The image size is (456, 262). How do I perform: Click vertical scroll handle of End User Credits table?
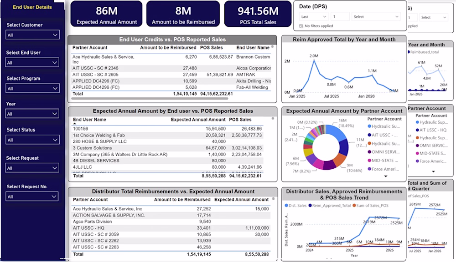(273, 46)
